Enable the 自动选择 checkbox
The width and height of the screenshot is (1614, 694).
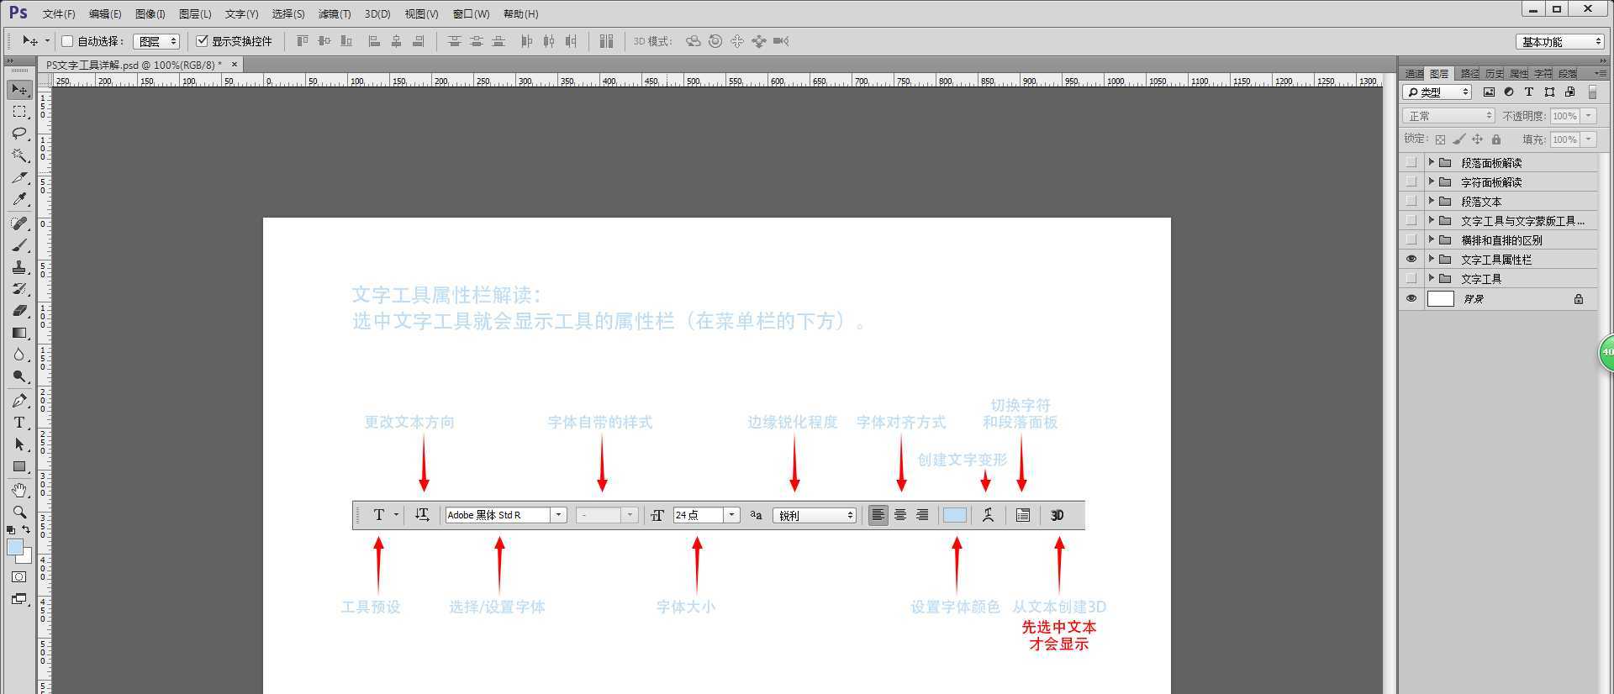click(67, 41)
